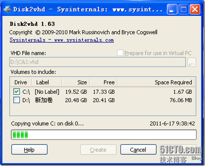
Task: Click the 19.52 GB size value
Action: pos(76,92)
